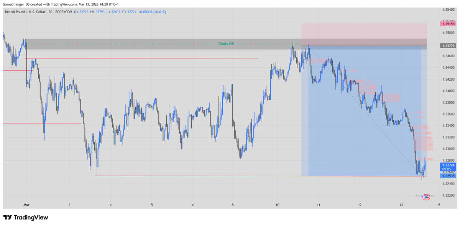Click 1.35400 on the price axis
460x226 pixels.
448,9
